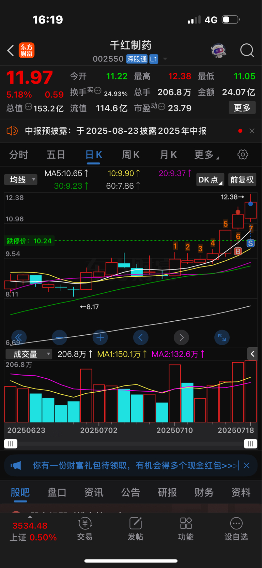The height and width of the screenshot is (568, 262).
Task: Open 交易 trade icon in bottom bar
Action: (85, 529)
